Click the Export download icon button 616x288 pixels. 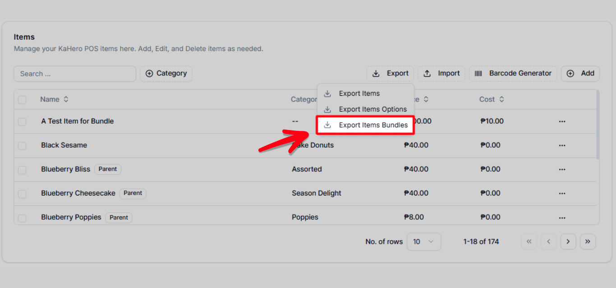point(390,74)
